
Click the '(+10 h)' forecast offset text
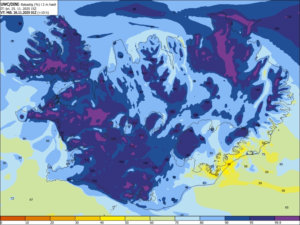43,13
